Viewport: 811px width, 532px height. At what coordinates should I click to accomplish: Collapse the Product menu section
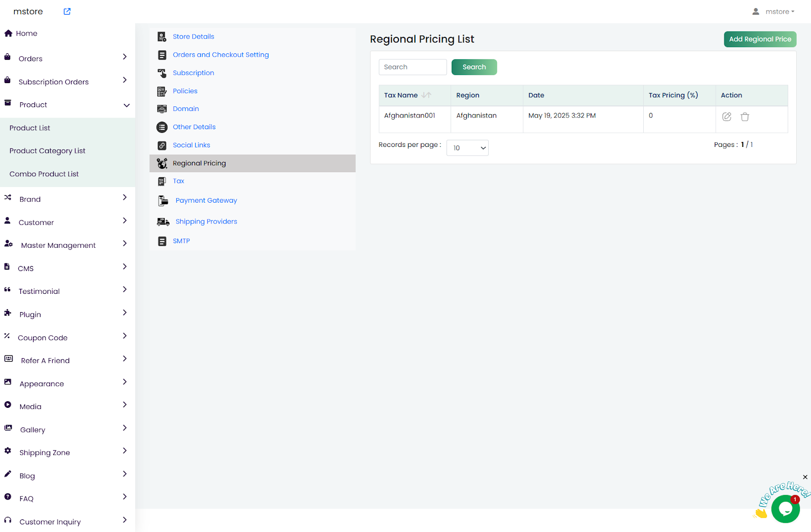[x=126, y=105]
